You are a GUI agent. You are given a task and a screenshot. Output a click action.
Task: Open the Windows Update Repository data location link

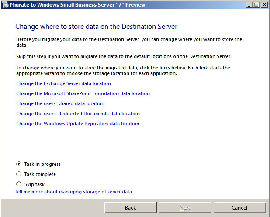click(78, 124)
